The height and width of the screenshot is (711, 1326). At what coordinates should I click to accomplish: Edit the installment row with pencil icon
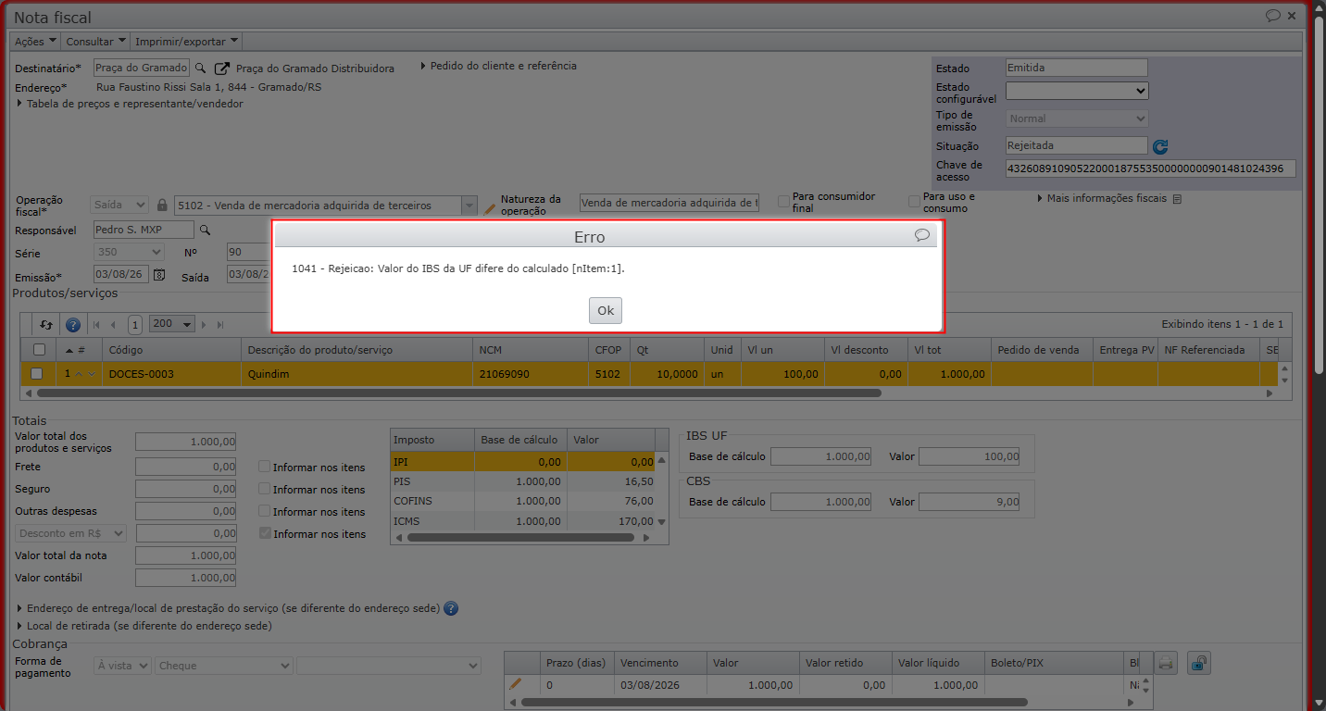pos(516,684)
